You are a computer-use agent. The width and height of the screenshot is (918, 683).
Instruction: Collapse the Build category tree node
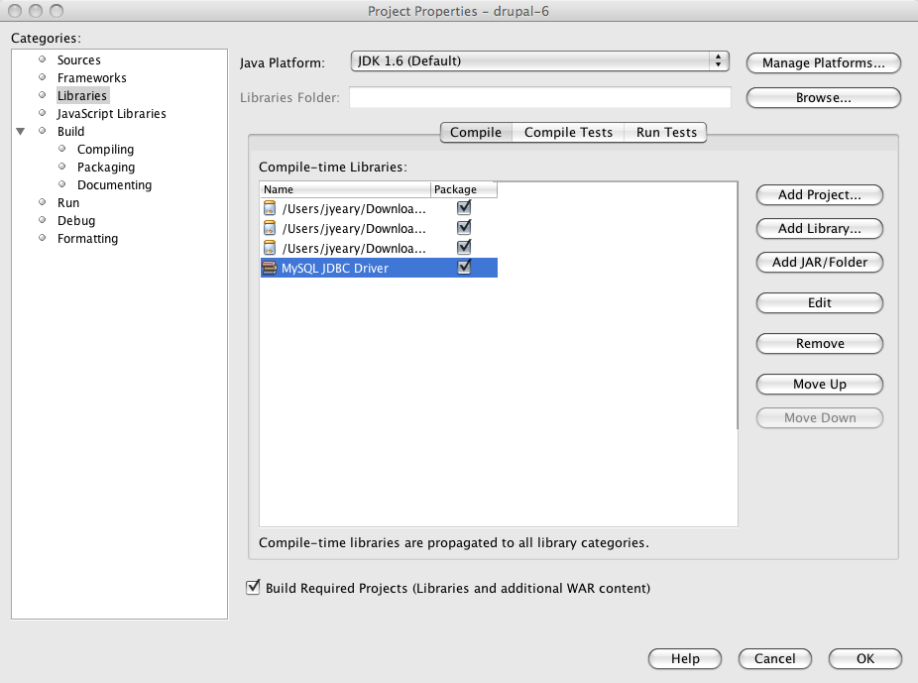click(21, 132)
